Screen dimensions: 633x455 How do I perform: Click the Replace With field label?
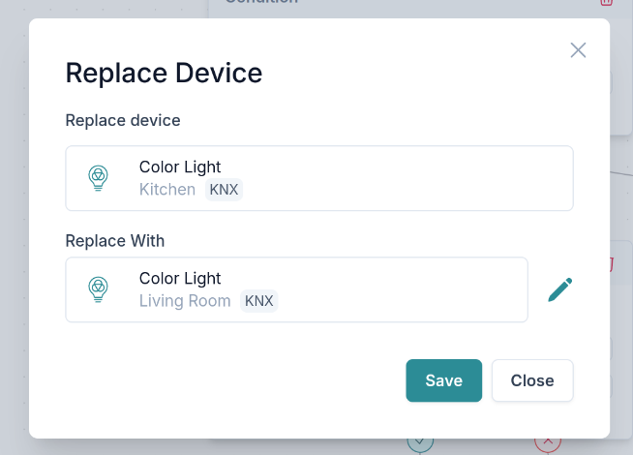(x=115, y=240)
